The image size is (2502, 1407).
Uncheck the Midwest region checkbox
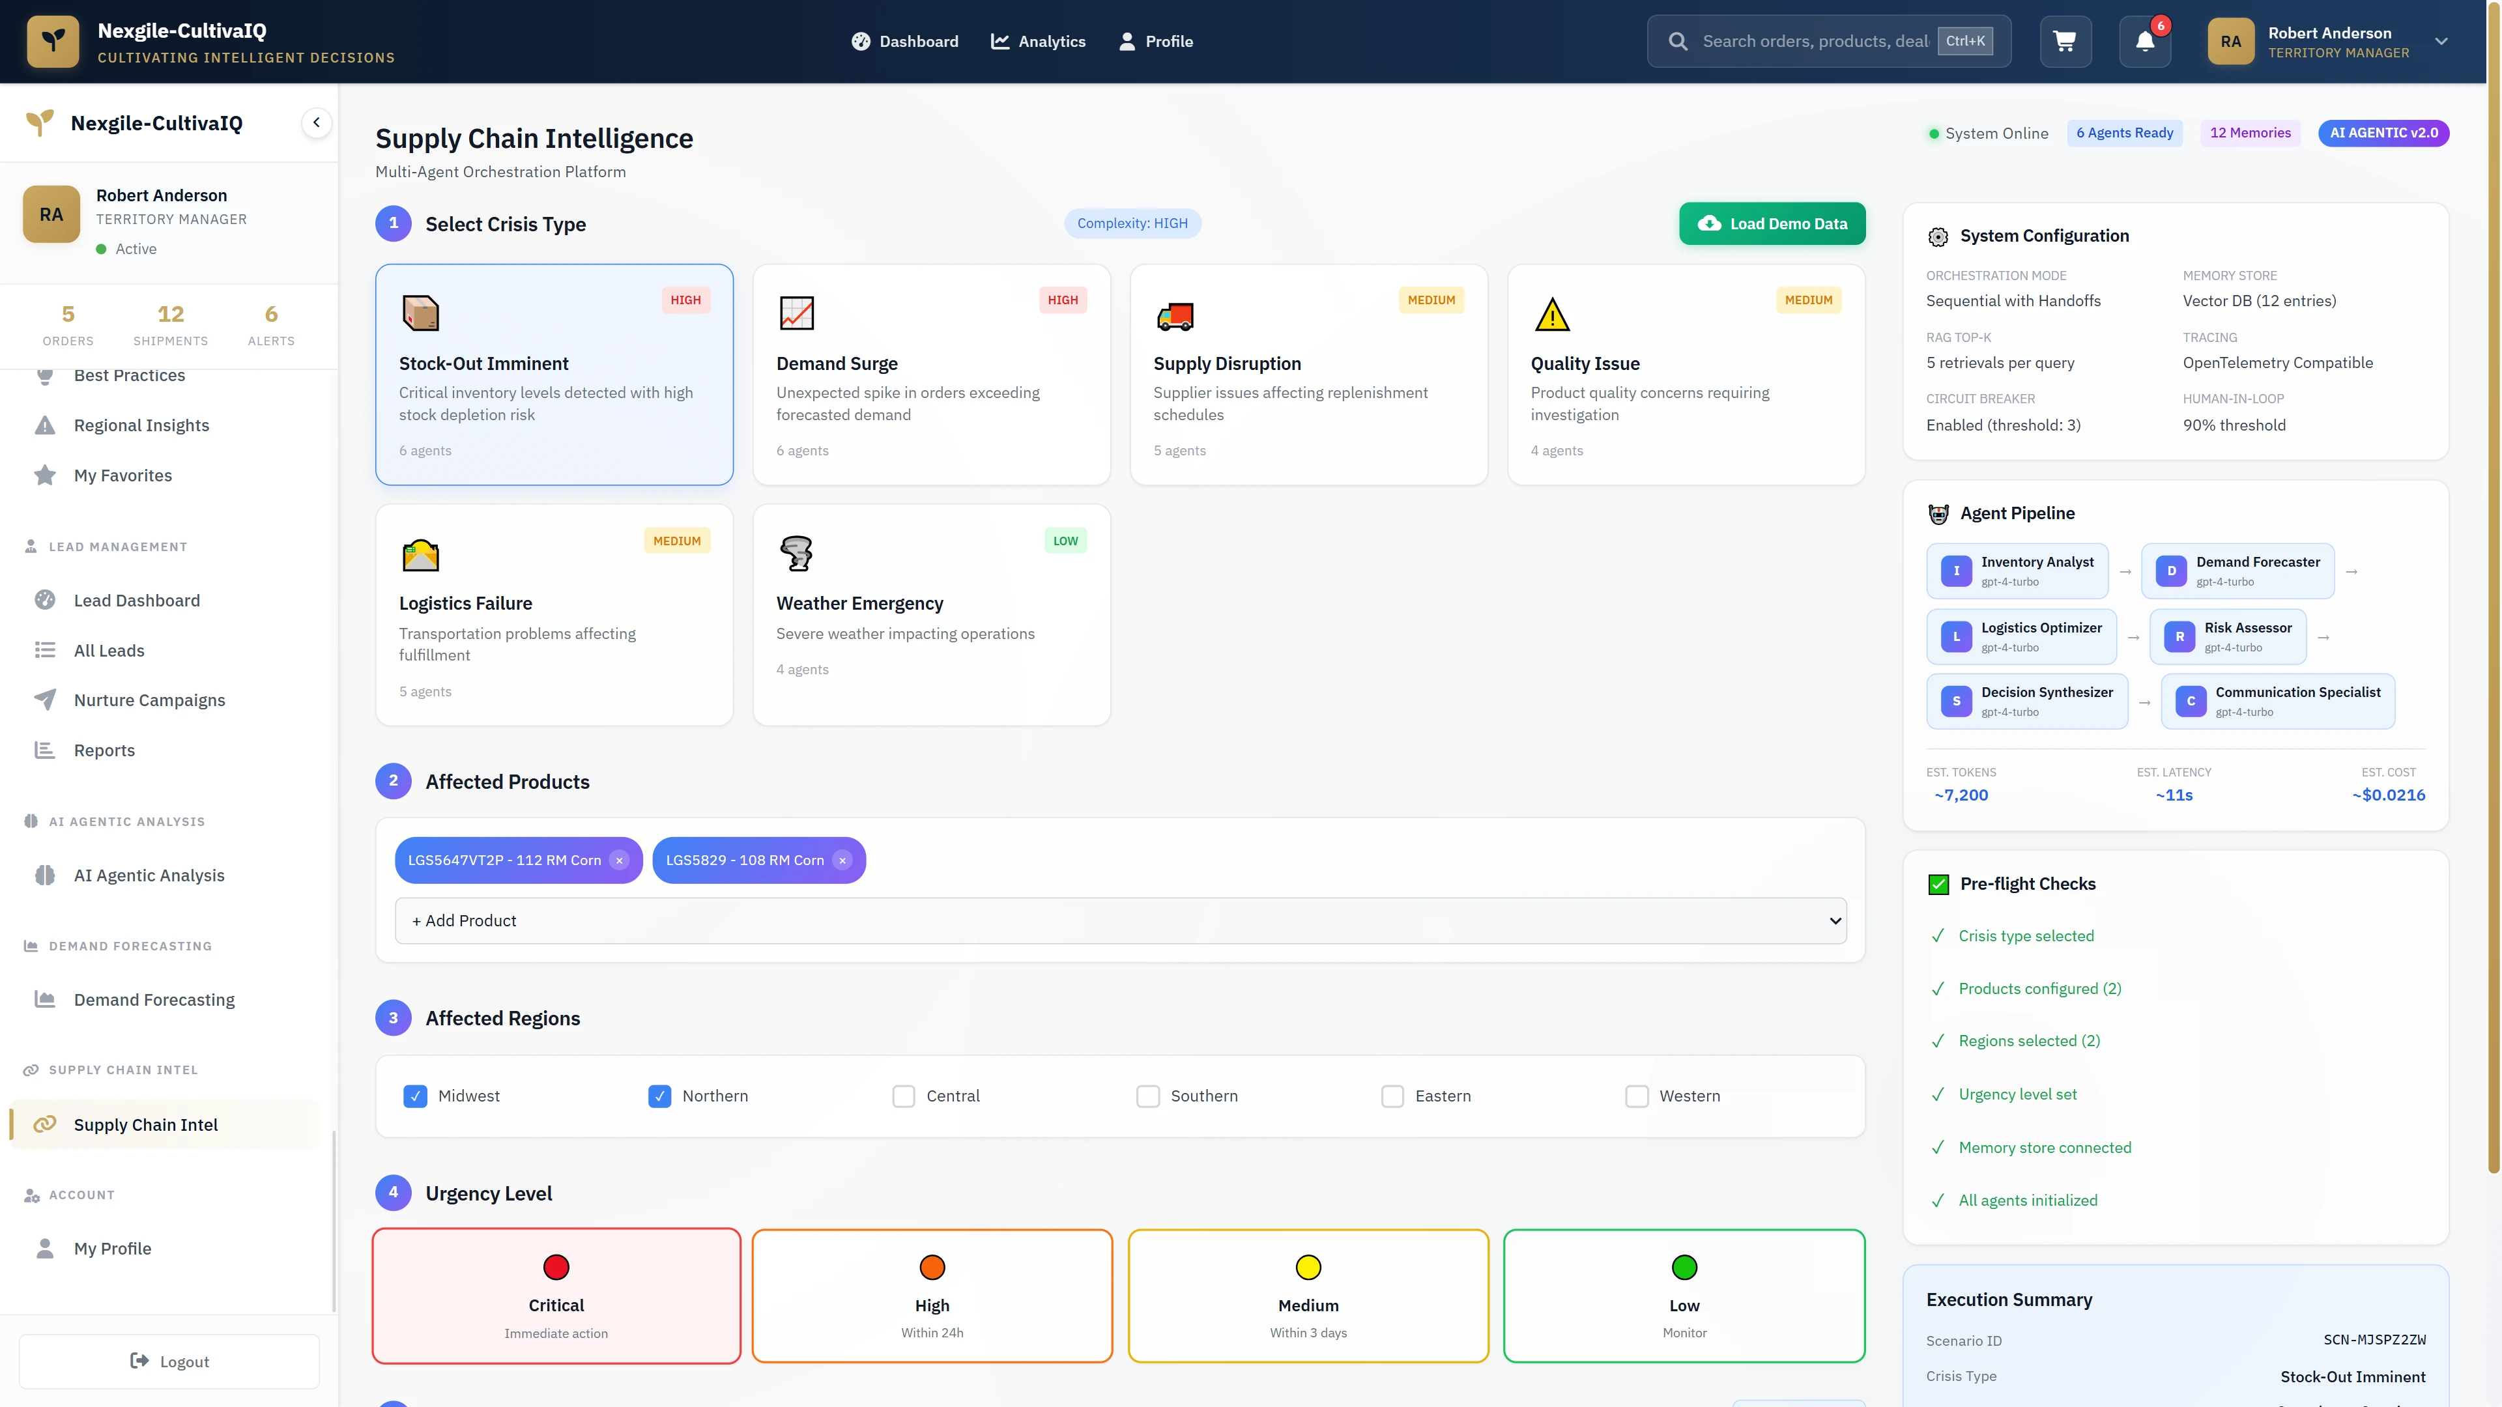click(416, 1095)
